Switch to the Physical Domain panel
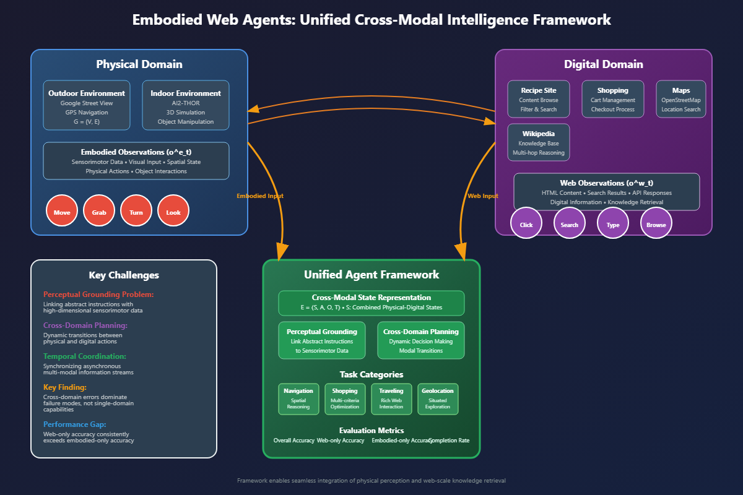743x495 pixels. pos(139,64)
